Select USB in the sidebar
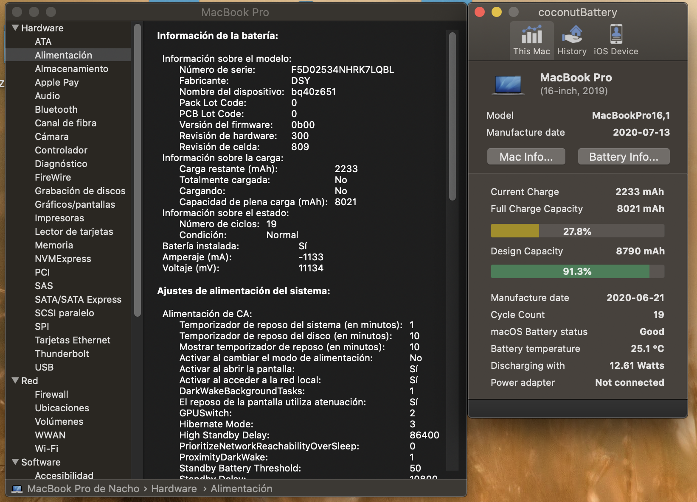Viewport: 697px width, 502px height. click(x=44, y=367)
